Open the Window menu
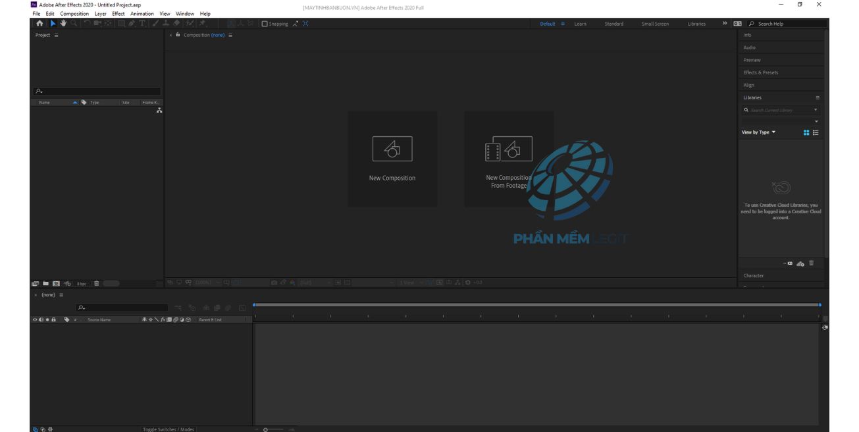Screen dimensions: 859x432 185,14
